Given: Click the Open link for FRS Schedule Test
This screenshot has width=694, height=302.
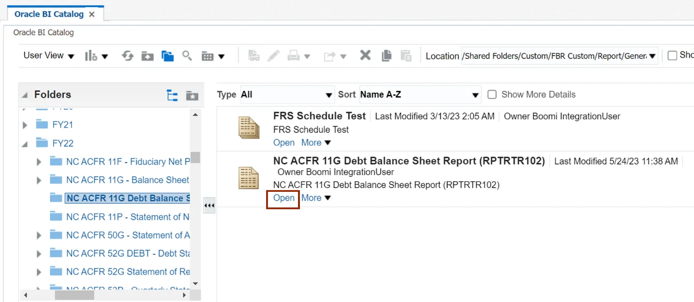Looking at the screenshot, I should click(x=284, y=142).
